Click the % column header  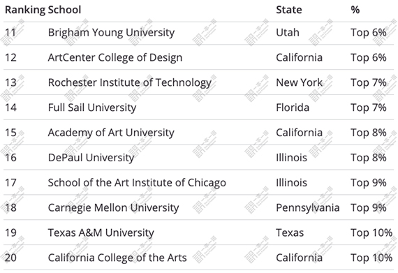point(355,10)
